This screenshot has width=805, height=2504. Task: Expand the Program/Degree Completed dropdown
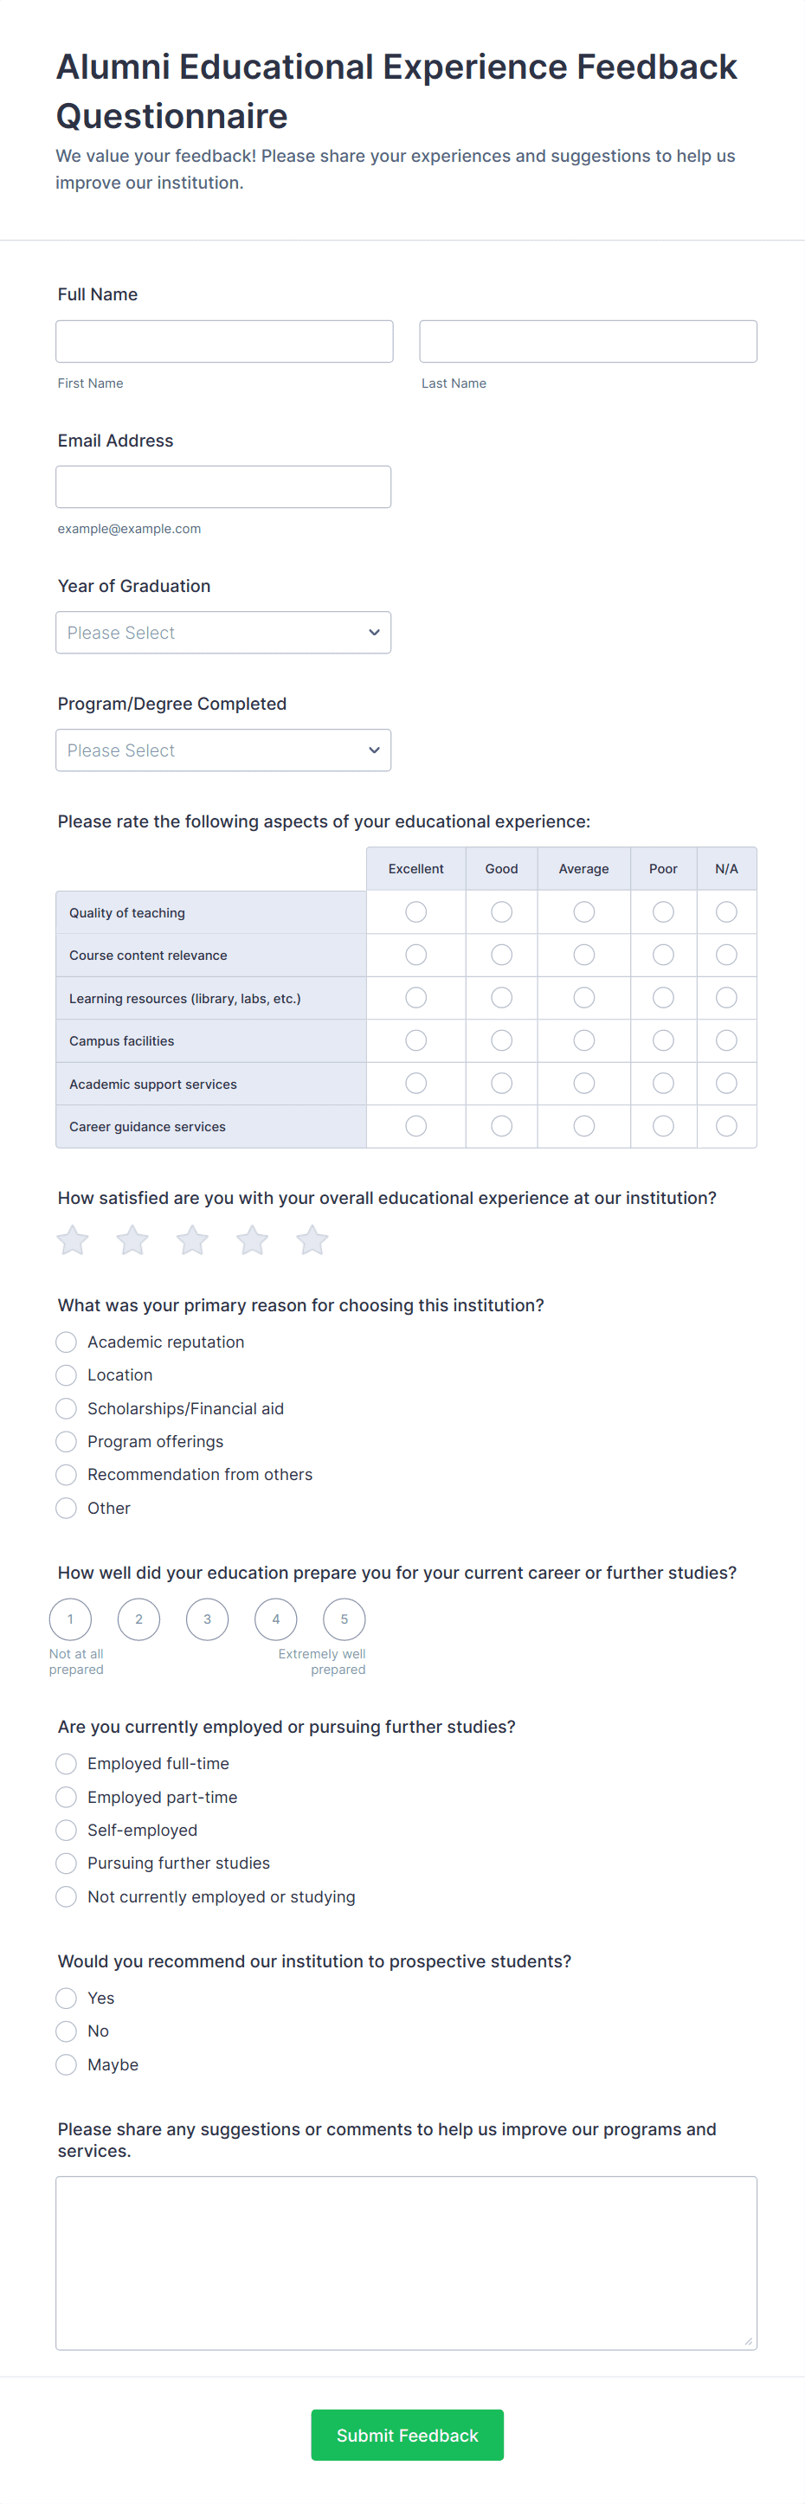tap(223, 750)
